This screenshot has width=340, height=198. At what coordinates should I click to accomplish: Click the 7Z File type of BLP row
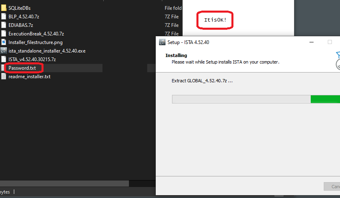(x=172, y=17)
